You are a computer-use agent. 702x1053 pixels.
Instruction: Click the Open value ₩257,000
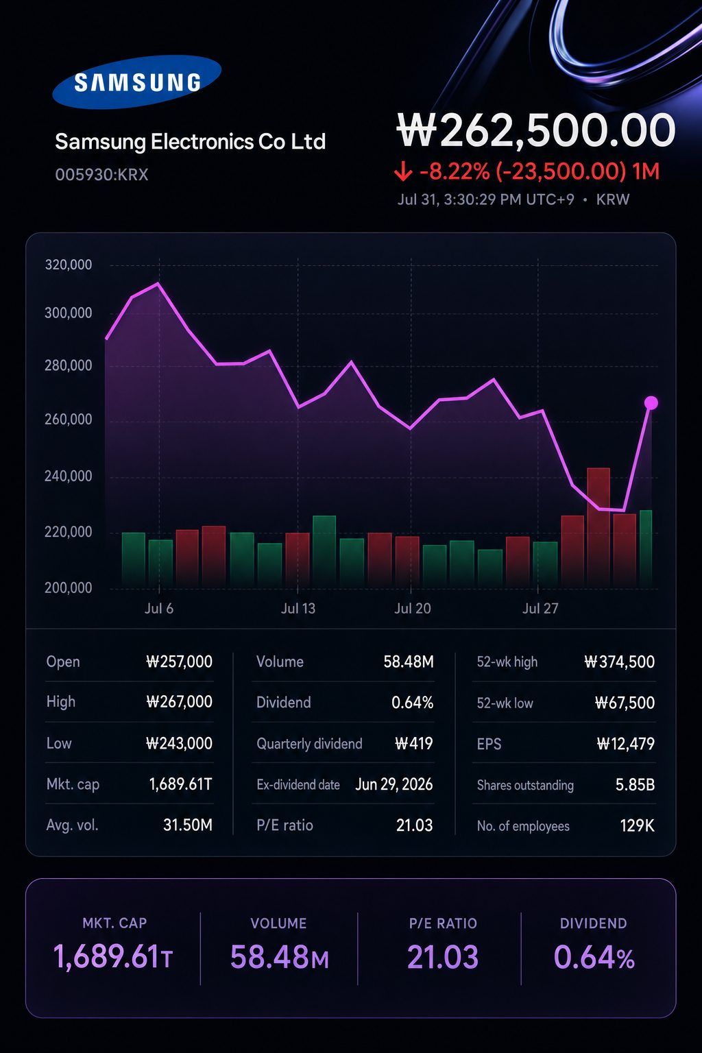tap(179, 662)
